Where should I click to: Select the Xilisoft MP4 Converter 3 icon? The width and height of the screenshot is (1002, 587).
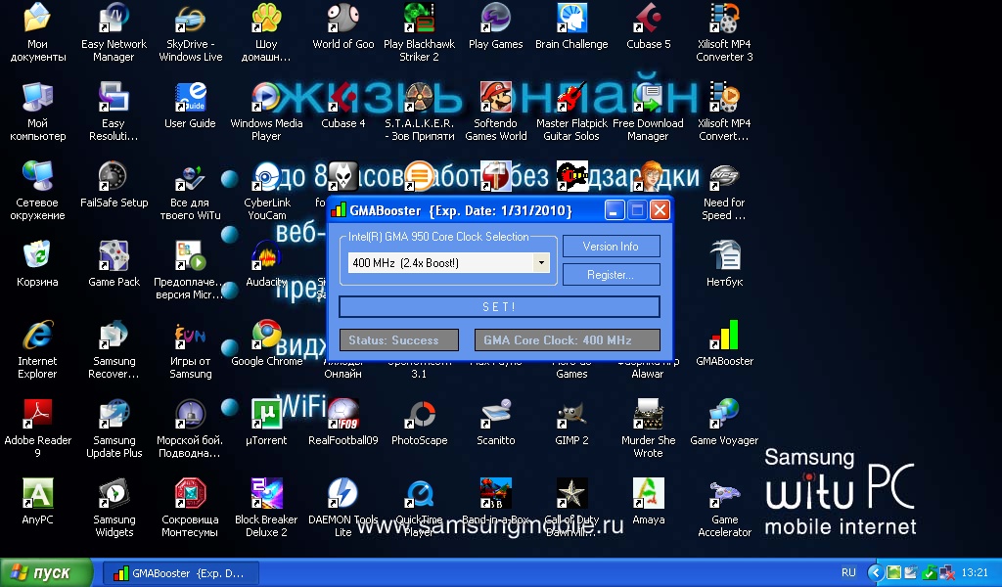(x=725, y=18)
